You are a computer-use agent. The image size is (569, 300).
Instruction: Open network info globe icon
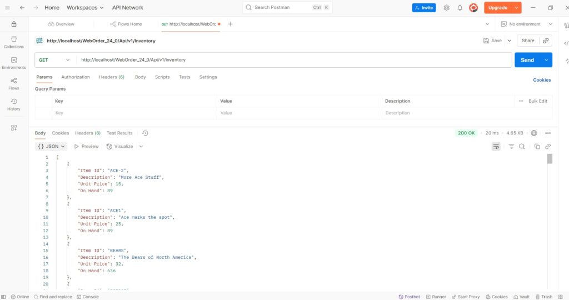pyautogui.click(x=534, y=133)
